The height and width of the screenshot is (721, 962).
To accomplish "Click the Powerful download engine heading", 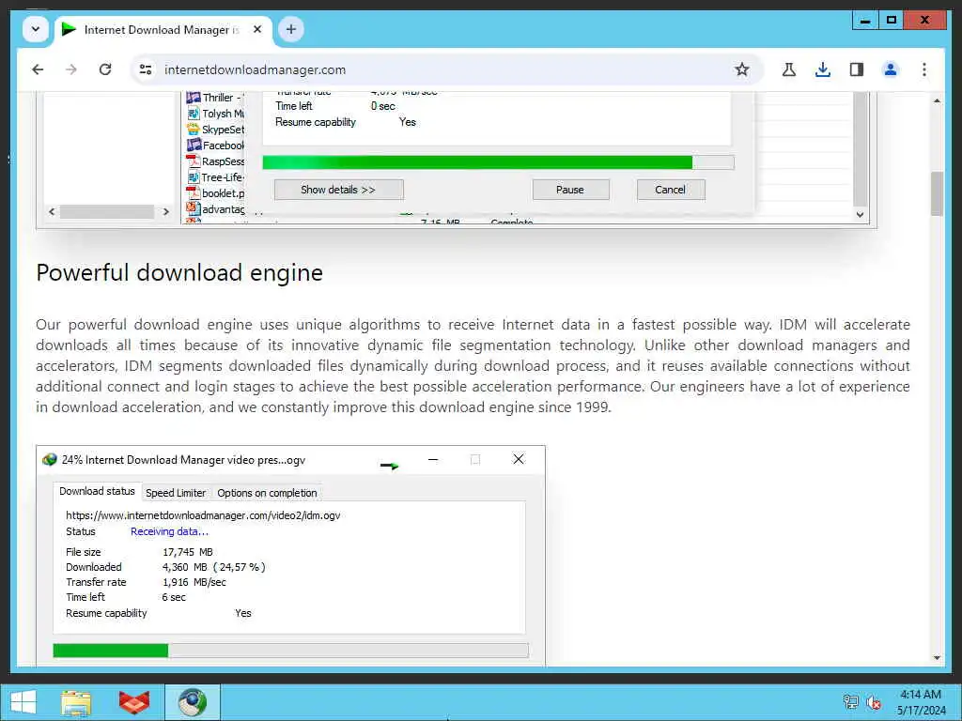I will click(179, 273).
